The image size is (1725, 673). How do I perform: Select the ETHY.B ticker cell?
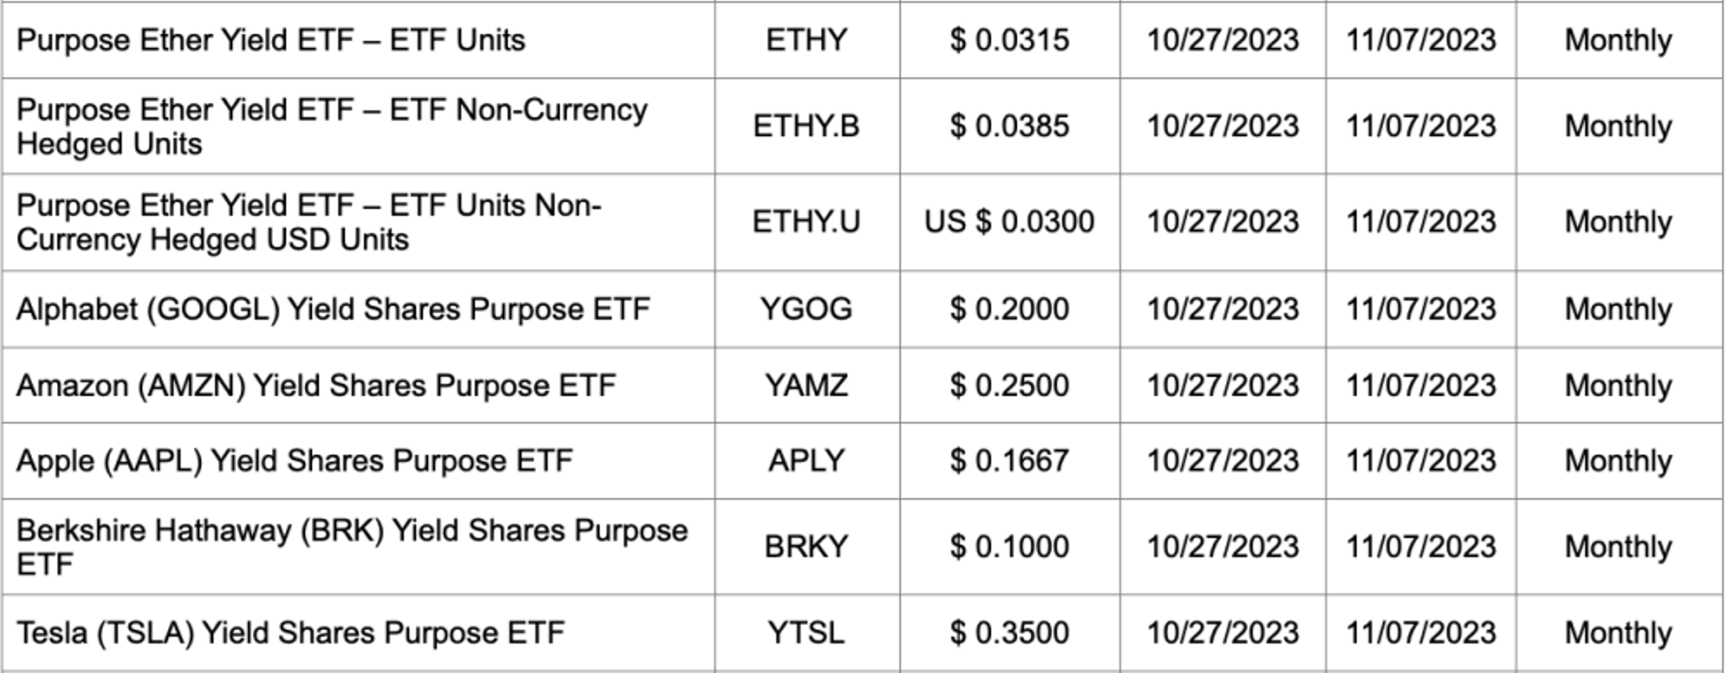[806, 126]
